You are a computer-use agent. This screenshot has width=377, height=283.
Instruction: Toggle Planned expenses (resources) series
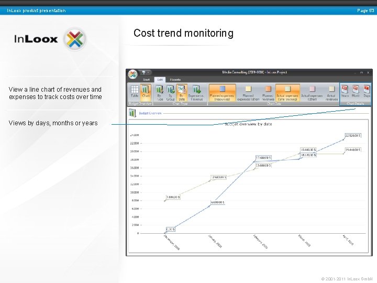tap(222, 93)
